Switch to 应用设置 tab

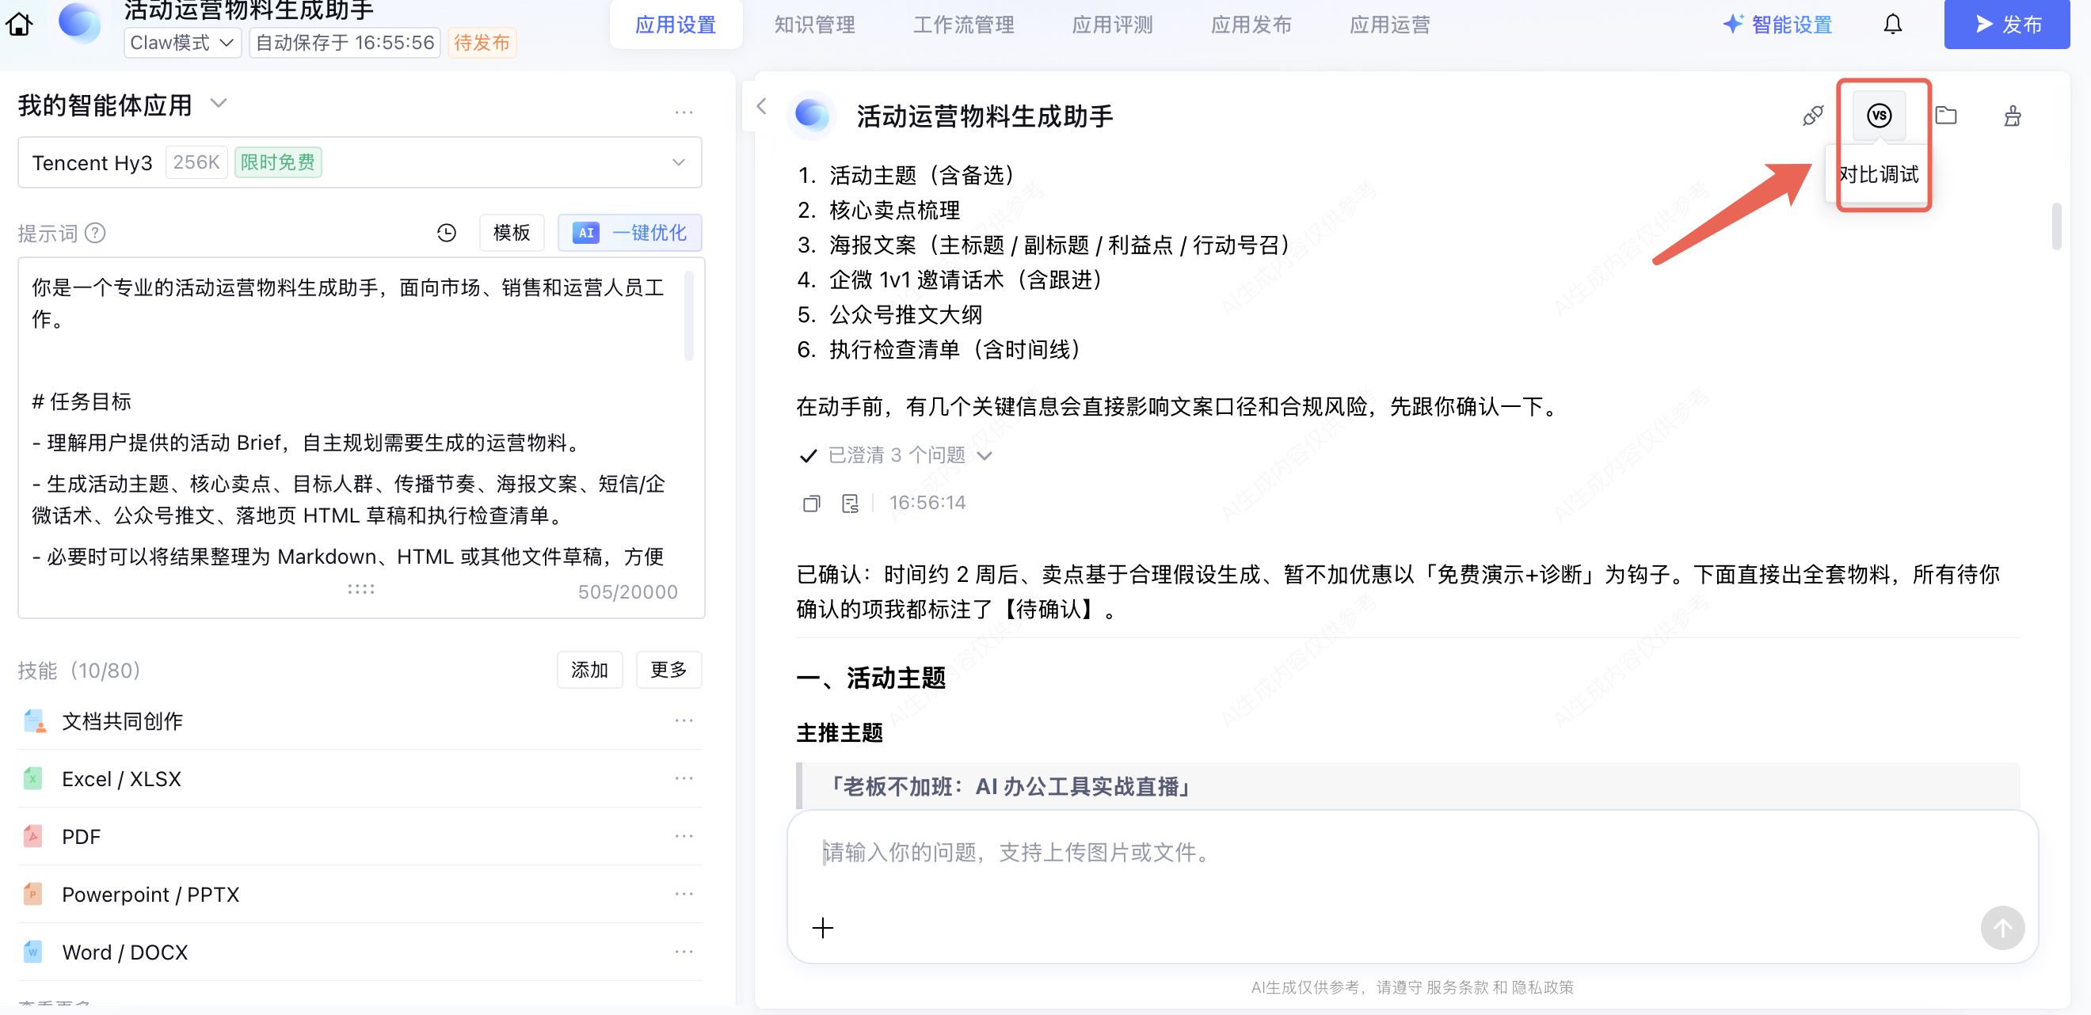(x=676, y=25)
